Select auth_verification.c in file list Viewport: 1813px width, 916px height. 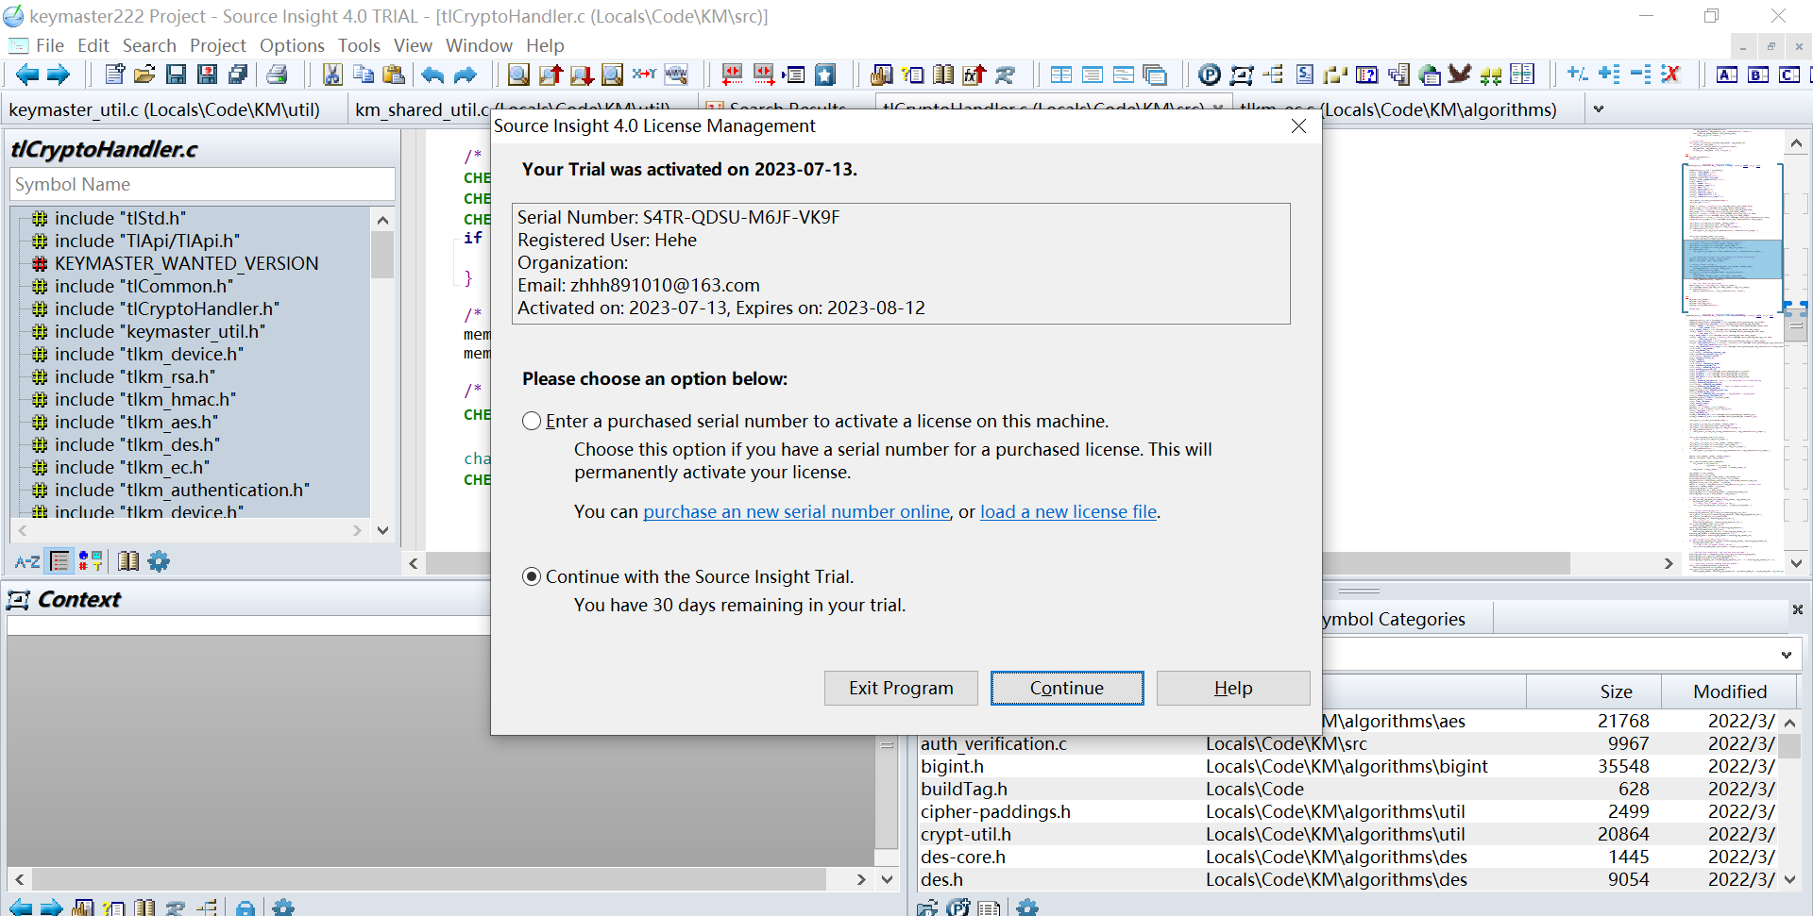(993, 743)
